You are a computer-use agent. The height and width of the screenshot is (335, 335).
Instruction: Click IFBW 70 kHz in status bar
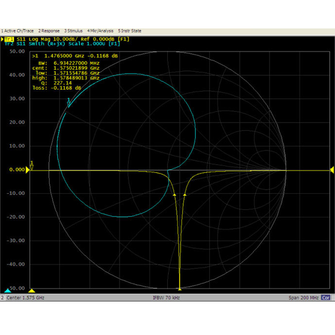(167, 298)
